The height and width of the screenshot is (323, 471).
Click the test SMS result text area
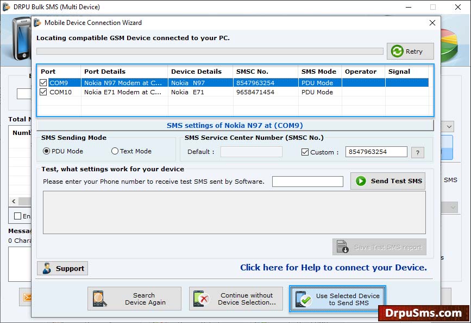pyautogui.click(x=234, y=212)
